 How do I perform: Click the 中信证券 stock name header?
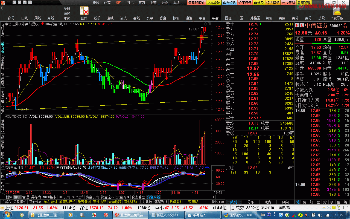[316, 25]
